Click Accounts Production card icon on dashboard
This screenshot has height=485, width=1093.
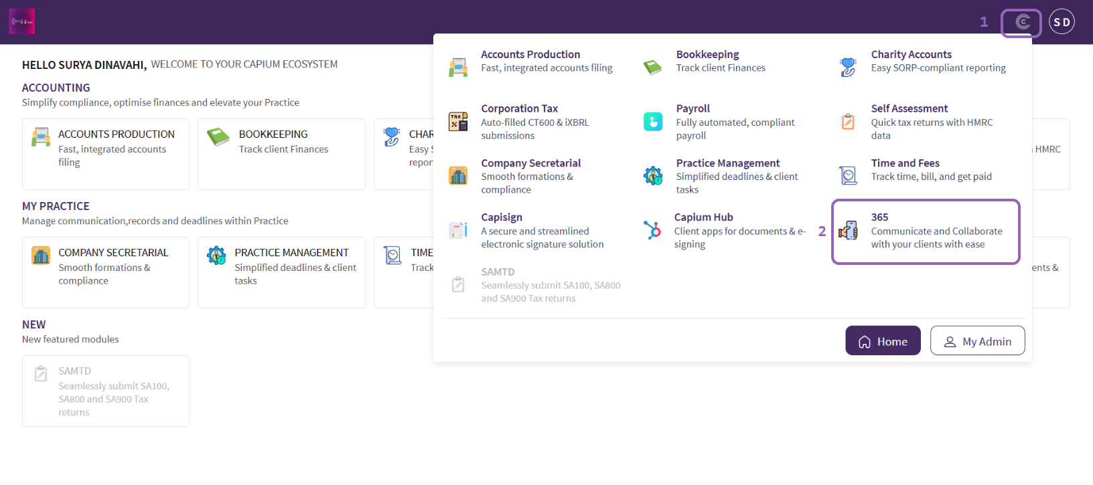[x=41, y=136]
